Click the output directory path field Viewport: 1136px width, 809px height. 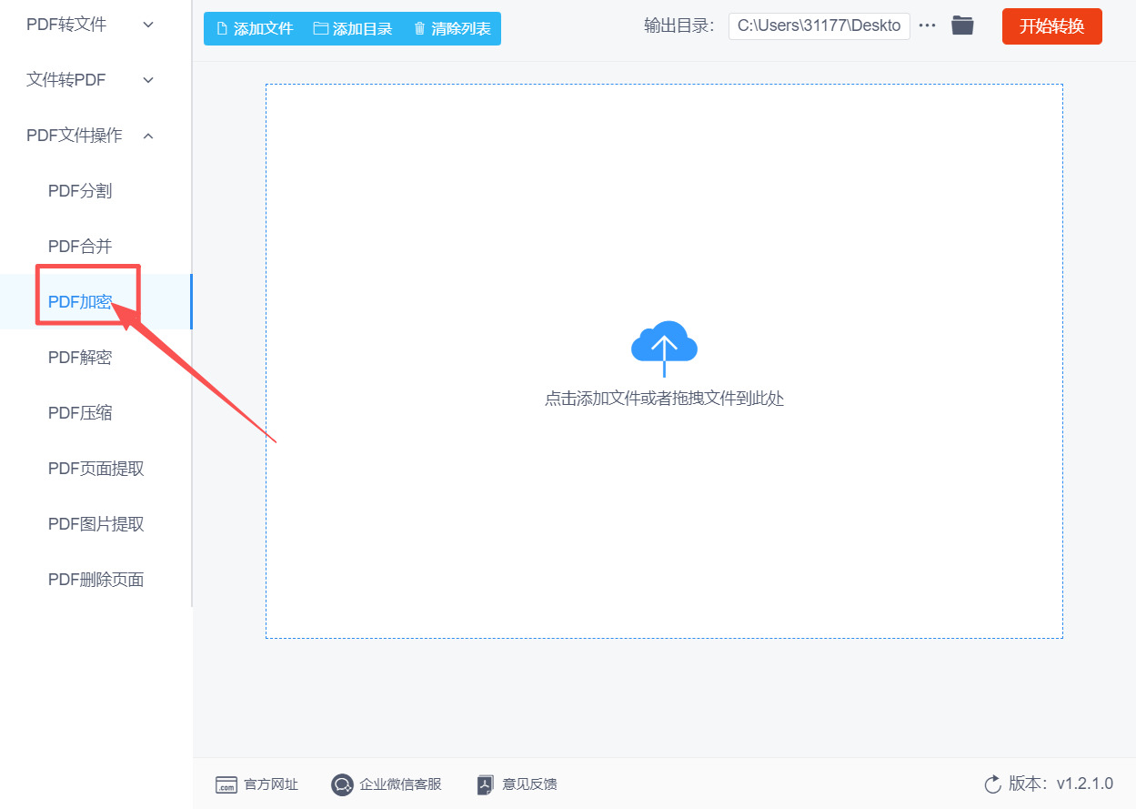tap(819, 26)
